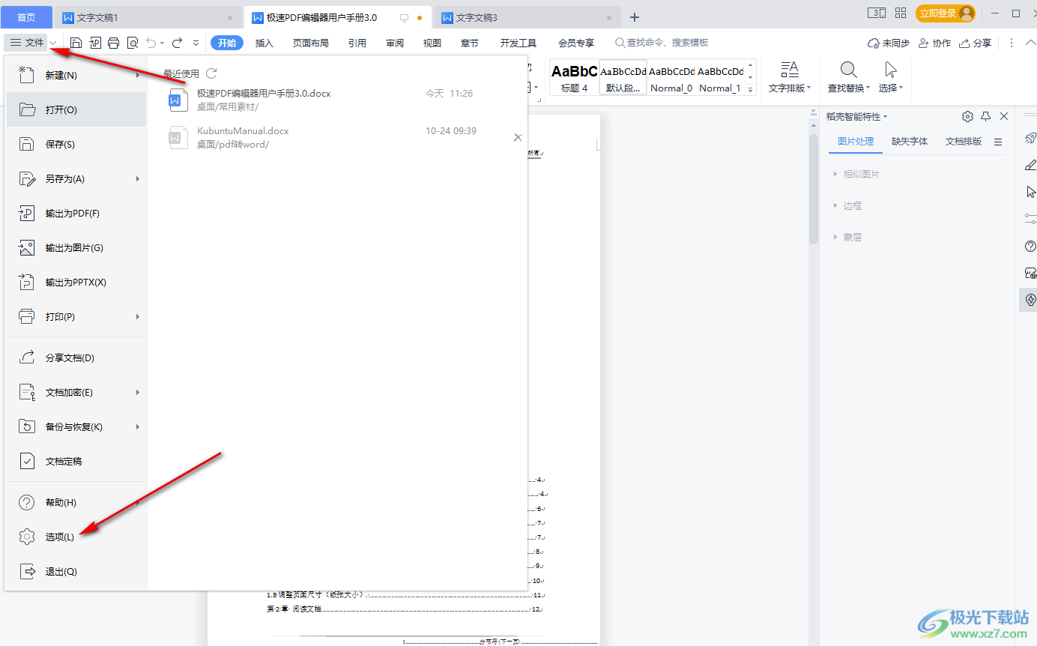Screen dimensions: 1037x646
Task: Expand the 相似图片 section
Action: point(835,174)
